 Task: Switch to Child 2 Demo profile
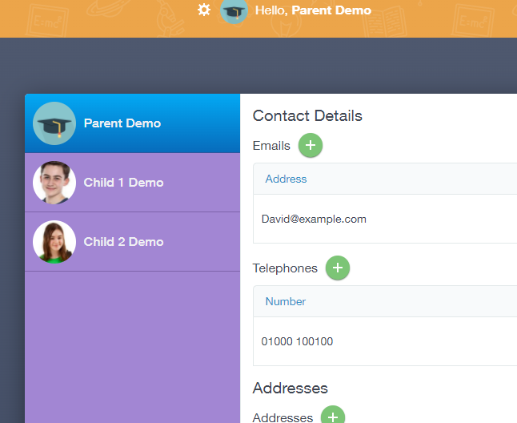(123, 242)
